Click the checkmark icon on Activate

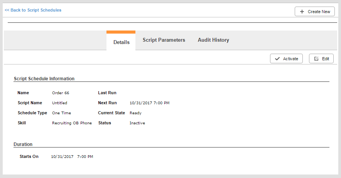(x=277, y=59)
